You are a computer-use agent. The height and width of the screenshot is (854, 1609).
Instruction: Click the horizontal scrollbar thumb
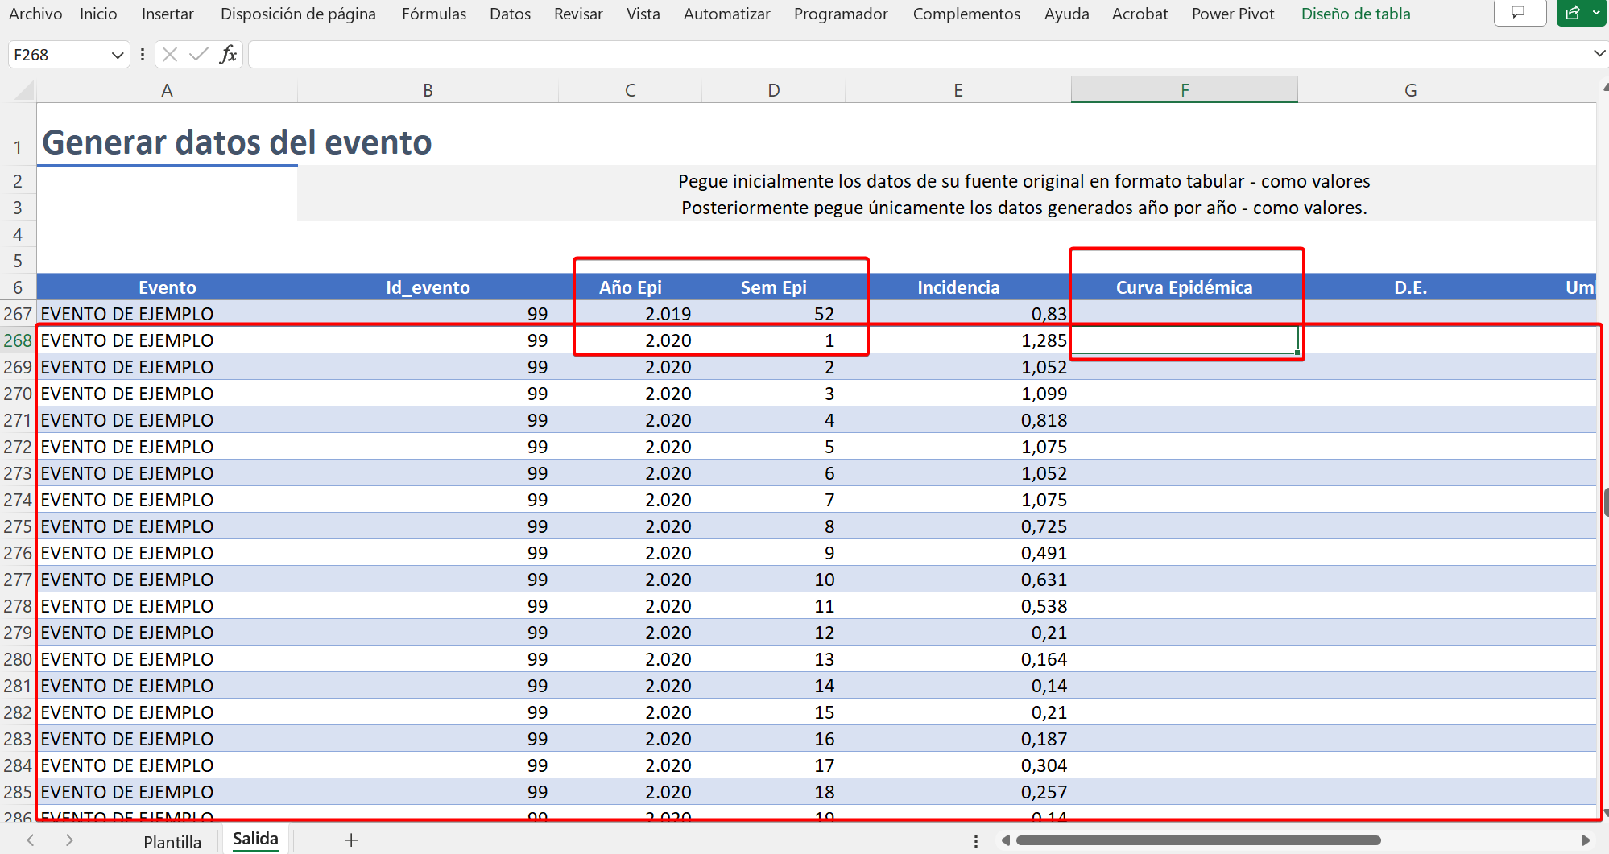(x=1198, y=840)
